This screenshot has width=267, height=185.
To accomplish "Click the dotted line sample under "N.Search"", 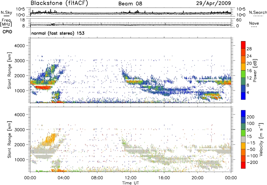I will coord(258,16).
